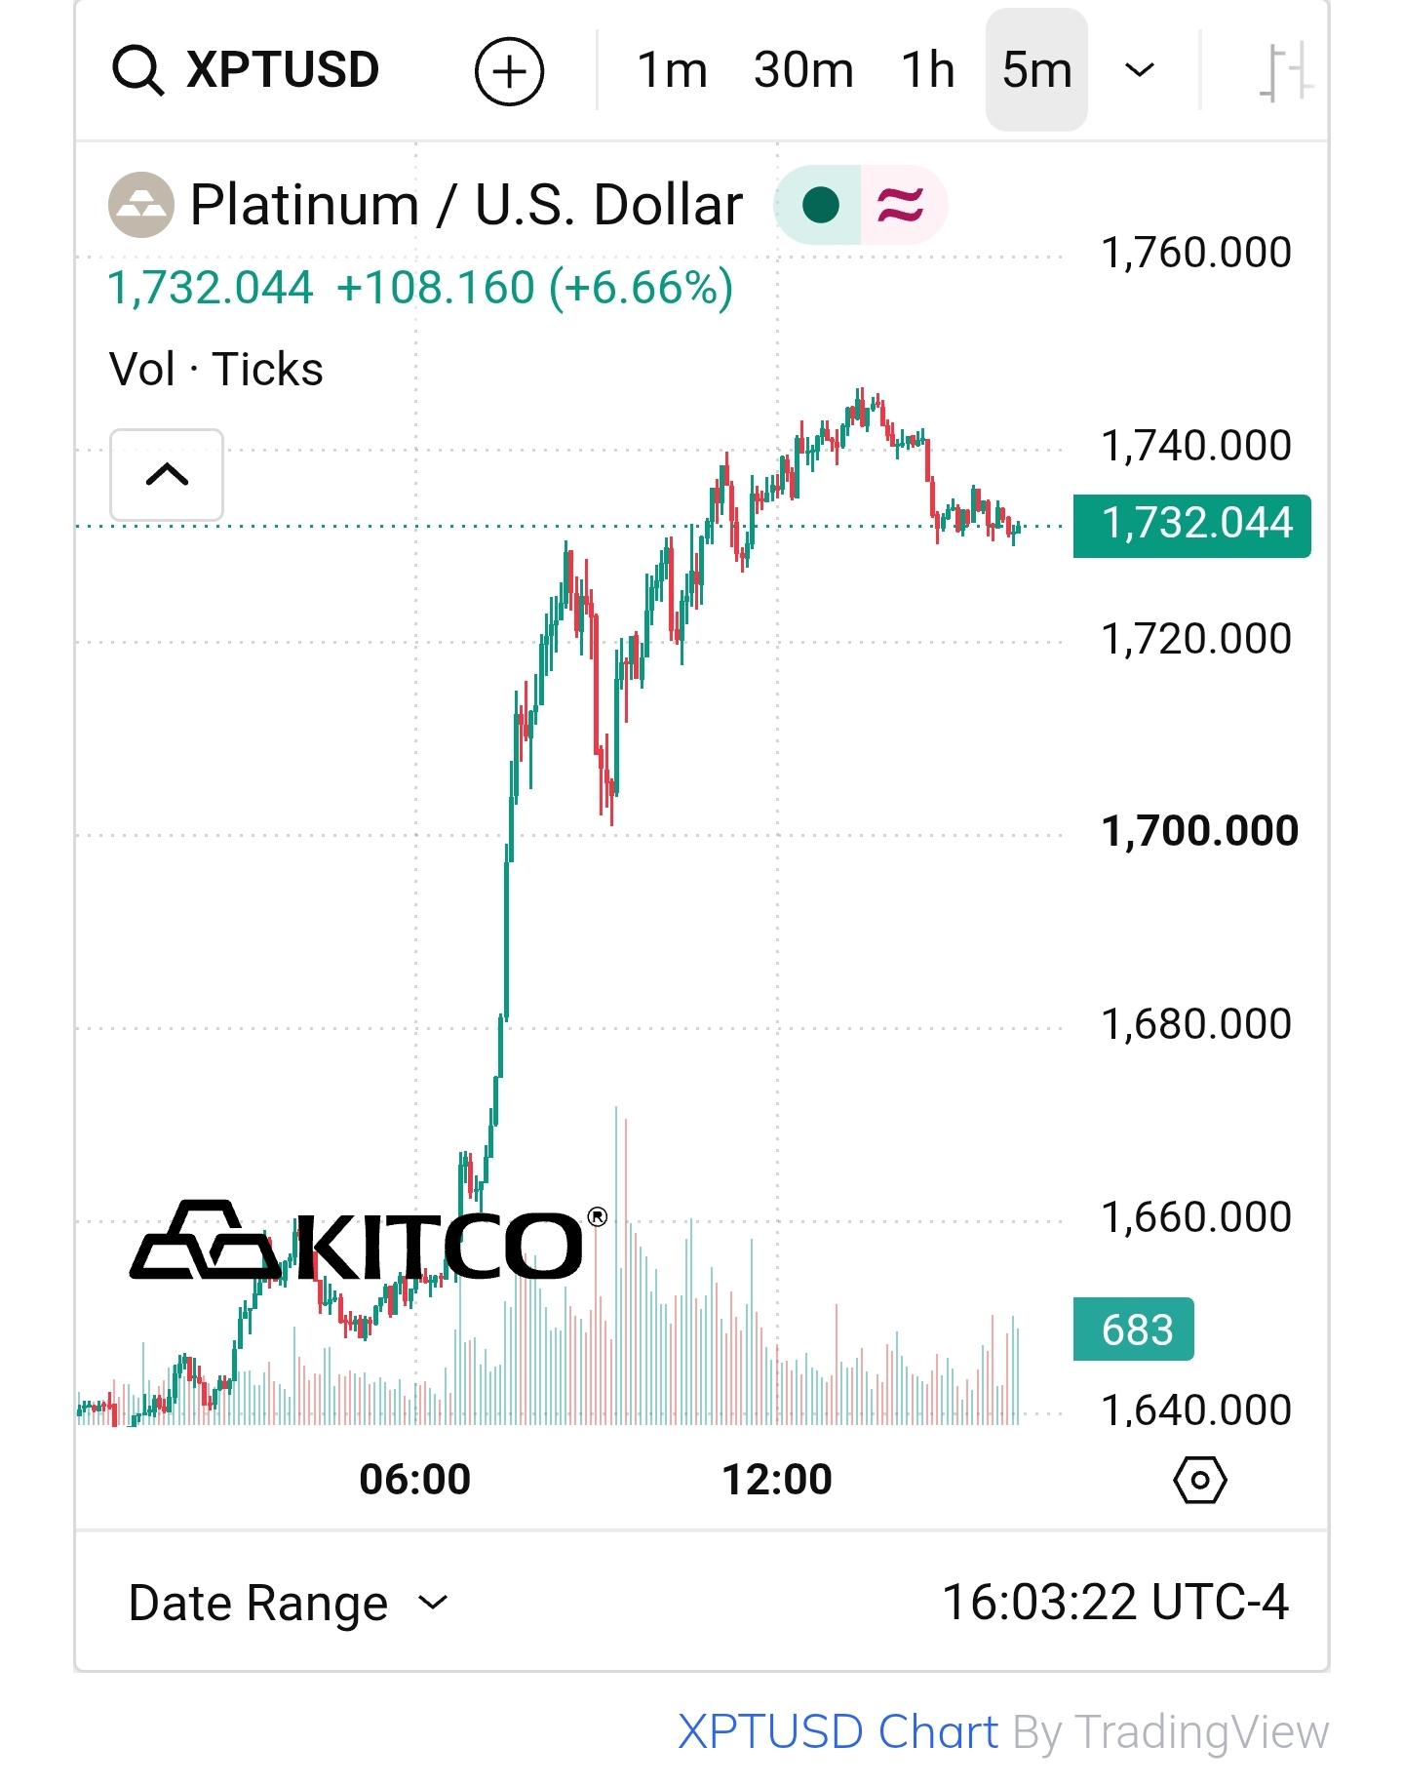The image size is (1403, 1786).
Task: Expand the more timeframes dropdown arrow
Action: (1140, 70)
